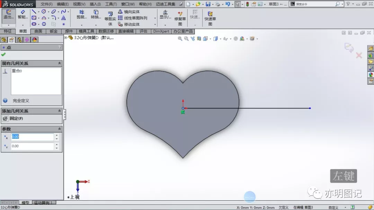
Task: Click the Exit Sketch (退出) button
Action: pos(9,15)
